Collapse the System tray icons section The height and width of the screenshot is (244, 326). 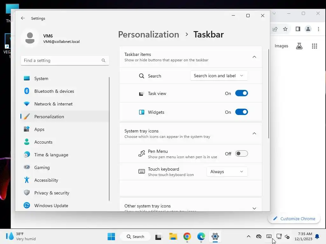[x=254, y=133]
